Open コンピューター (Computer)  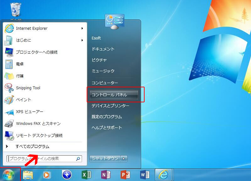(x=105, y=83)
